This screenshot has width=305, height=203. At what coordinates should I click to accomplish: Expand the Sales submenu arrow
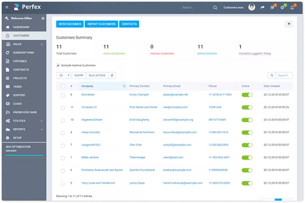[41, 44]
